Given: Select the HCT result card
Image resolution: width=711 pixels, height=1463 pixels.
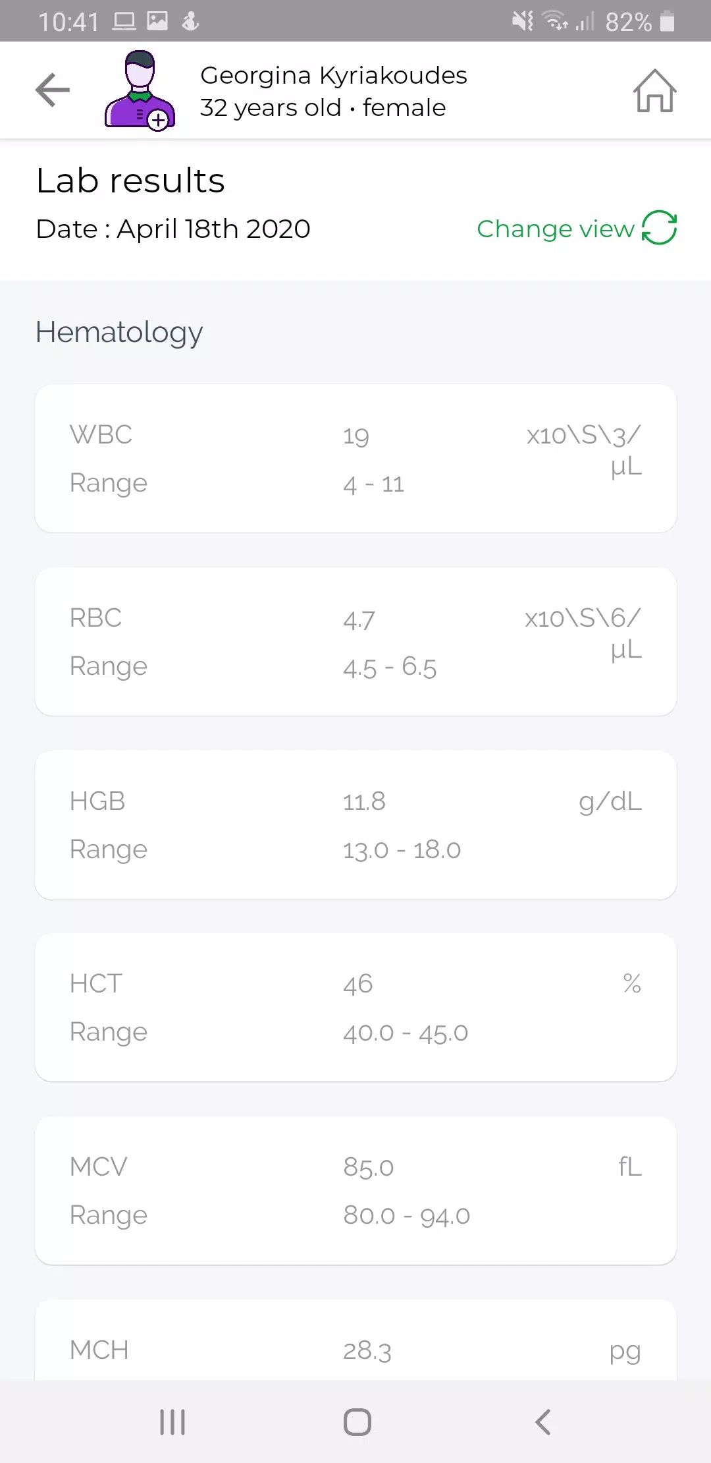Looking at the screenshot, I should click(x=355, y=1008).
